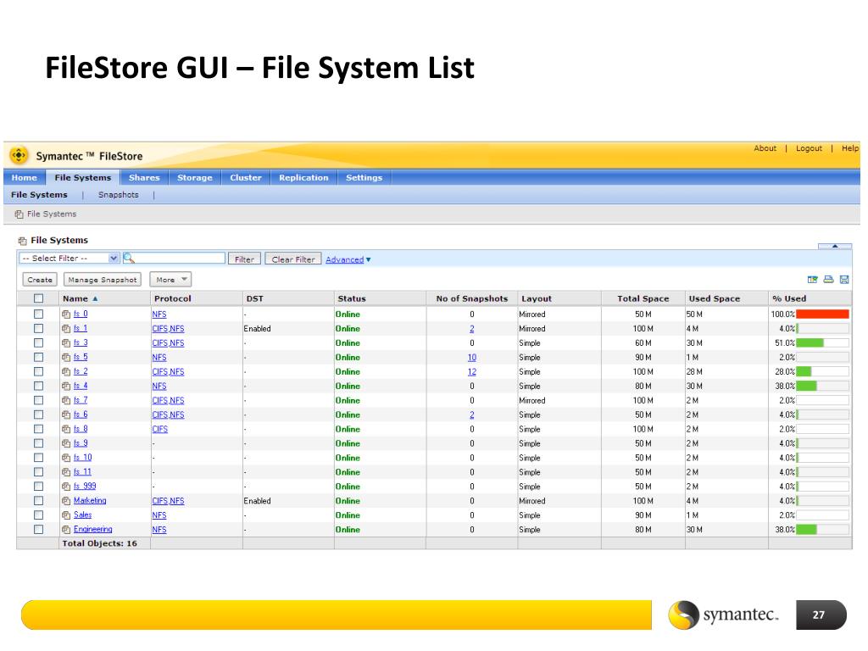Open the Select Filter dropdown
This screenshot has width=868, height=651.
70,258
